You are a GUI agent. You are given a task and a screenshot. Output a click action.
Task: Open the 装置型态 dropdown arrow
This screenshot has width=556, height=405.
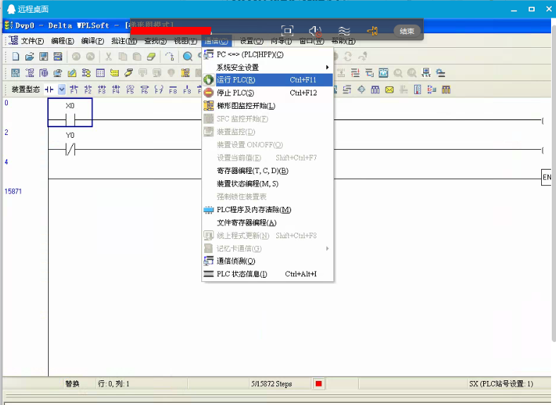tap(61, 90)
